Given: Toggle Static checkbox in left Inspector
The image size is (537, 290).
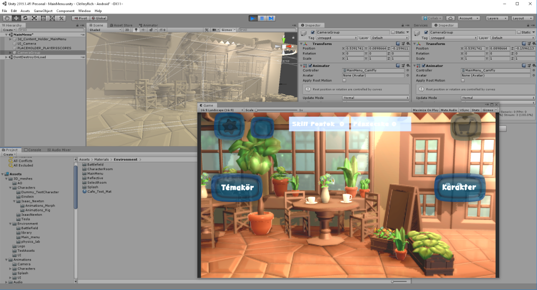Looking at the screenshot, I should tap(393, 32).
